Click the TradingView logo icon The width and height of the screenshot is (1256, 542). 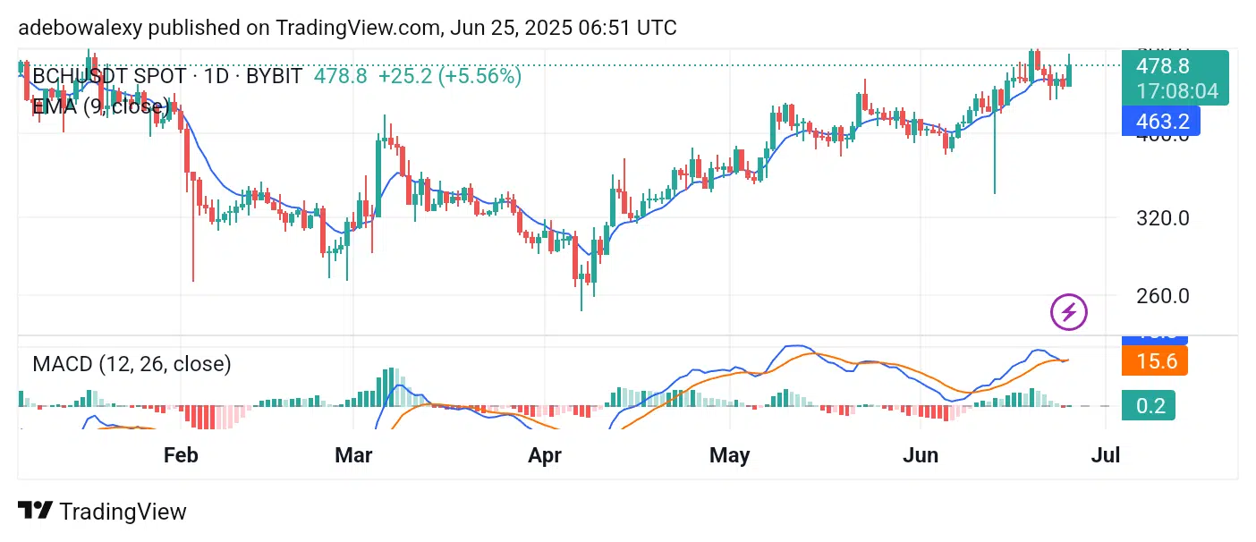coord(35,512)
